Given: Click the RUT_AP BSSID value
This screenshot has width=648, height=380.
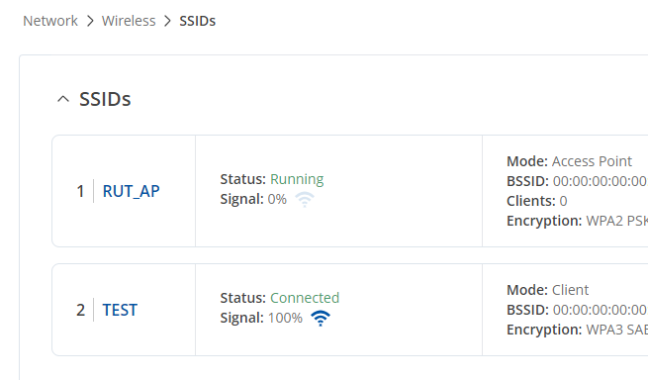Looking at the screenshot, I should [x=601, y=181].
